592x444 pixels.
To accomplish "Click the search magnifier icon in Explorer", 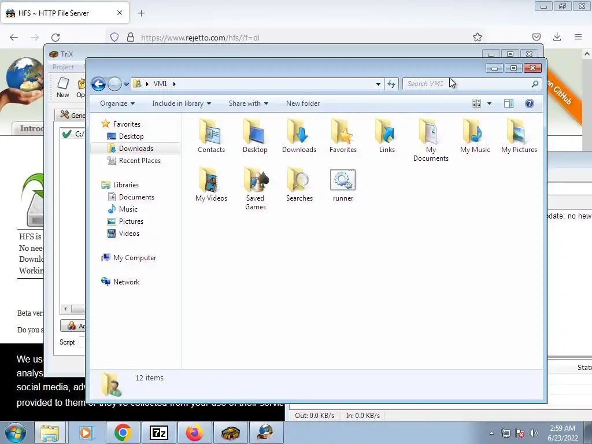I will [535, 84].
